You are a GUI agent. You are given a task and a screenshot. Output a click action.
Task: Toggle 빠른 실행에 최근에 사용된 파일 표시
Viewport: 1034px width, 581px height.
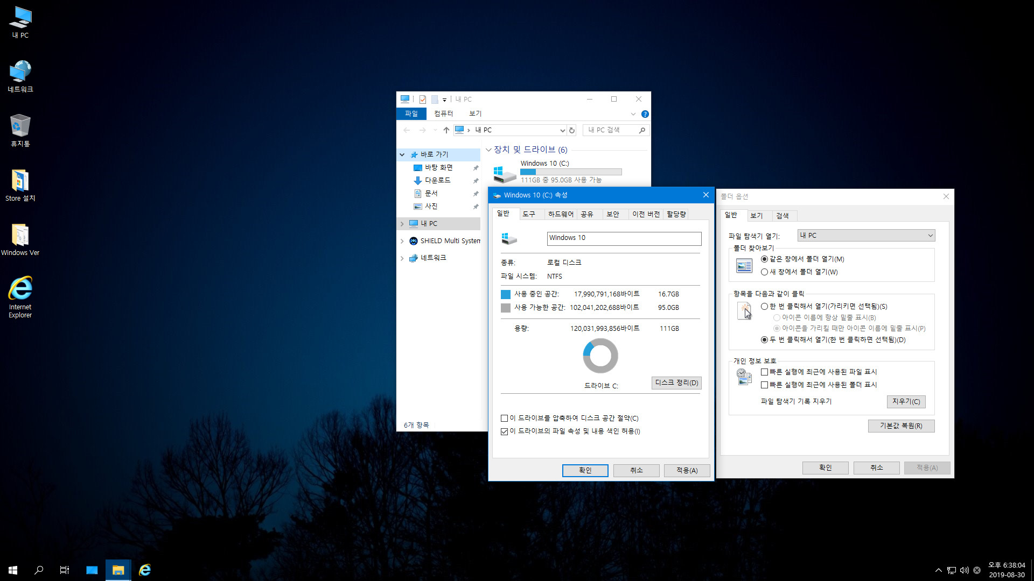tap(764, 372)
